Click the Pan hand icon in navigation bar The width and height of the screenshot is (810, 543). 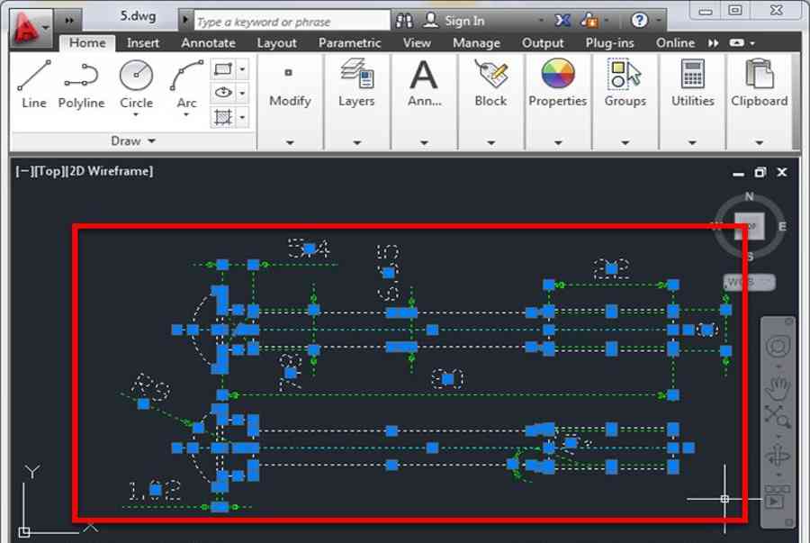pos(777,388)
